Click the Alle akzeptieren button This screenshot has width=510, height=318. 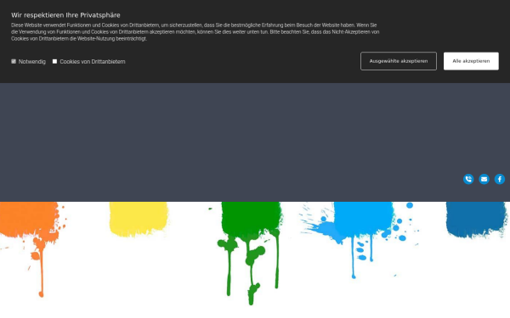point(471,61)
